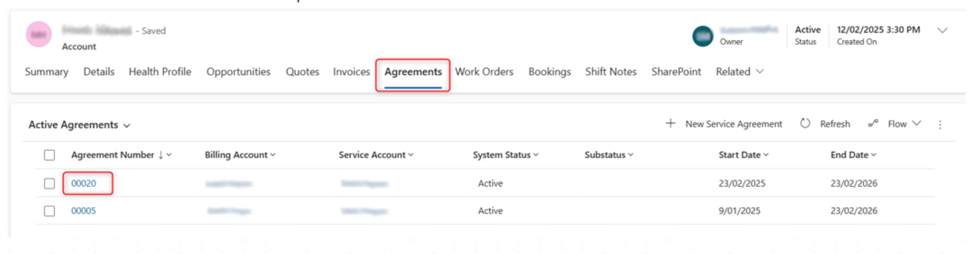
Task: Click the sort arrow on Agreement Number column
Action: [x=161, y=155]
